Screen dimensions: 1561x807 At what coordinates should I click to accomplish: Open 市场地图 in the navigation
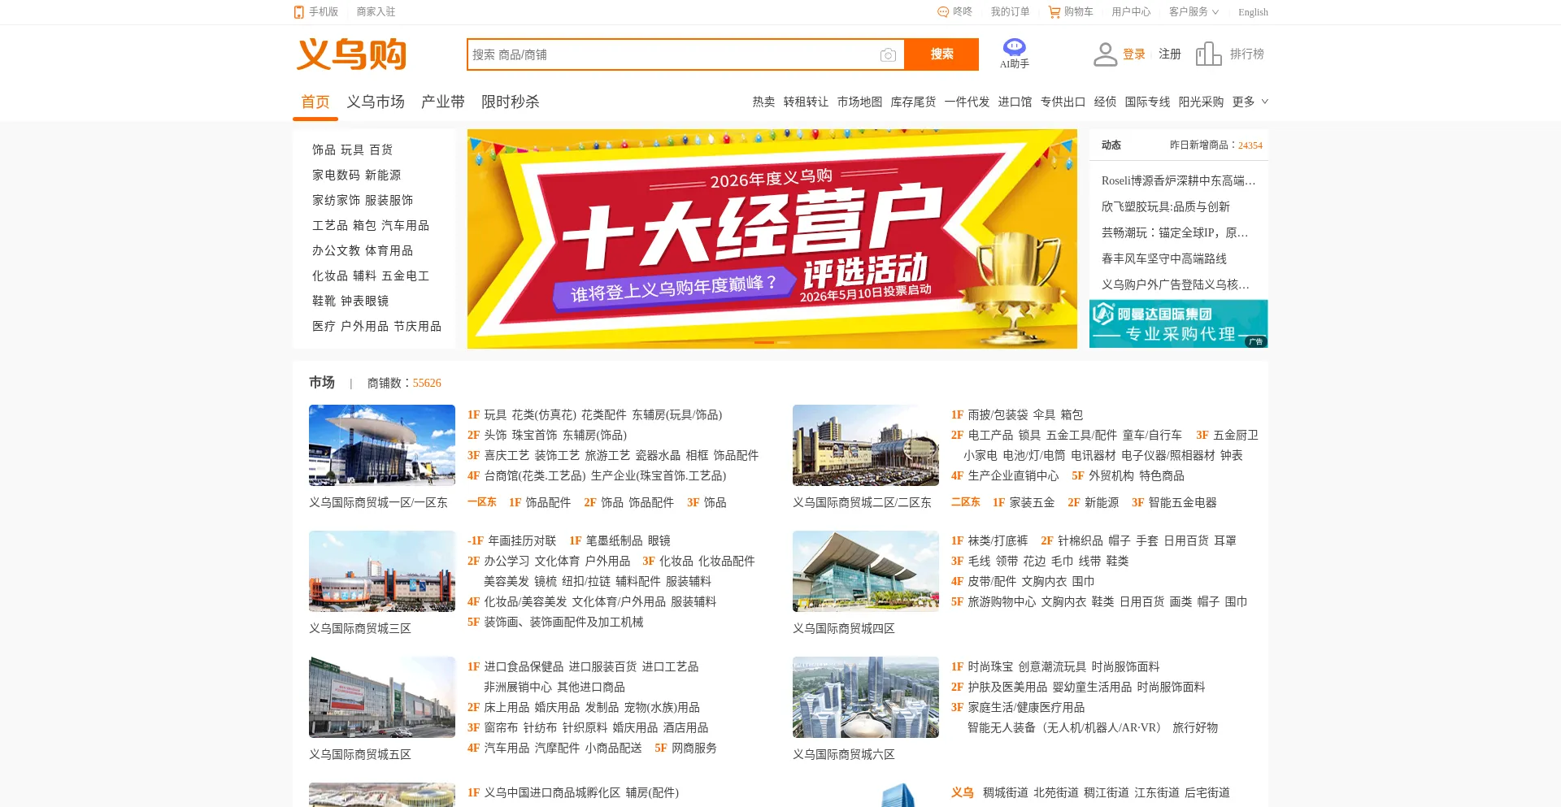(x=859, y=102)
